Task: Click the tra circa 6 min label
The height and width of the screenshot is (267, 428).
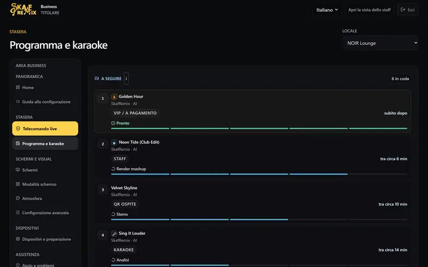Action: tap(394, 159)
